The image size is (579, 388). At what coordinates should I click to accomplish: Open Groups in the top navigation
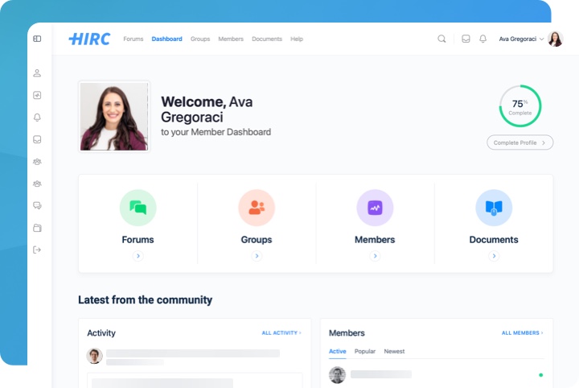pos(200,39)
